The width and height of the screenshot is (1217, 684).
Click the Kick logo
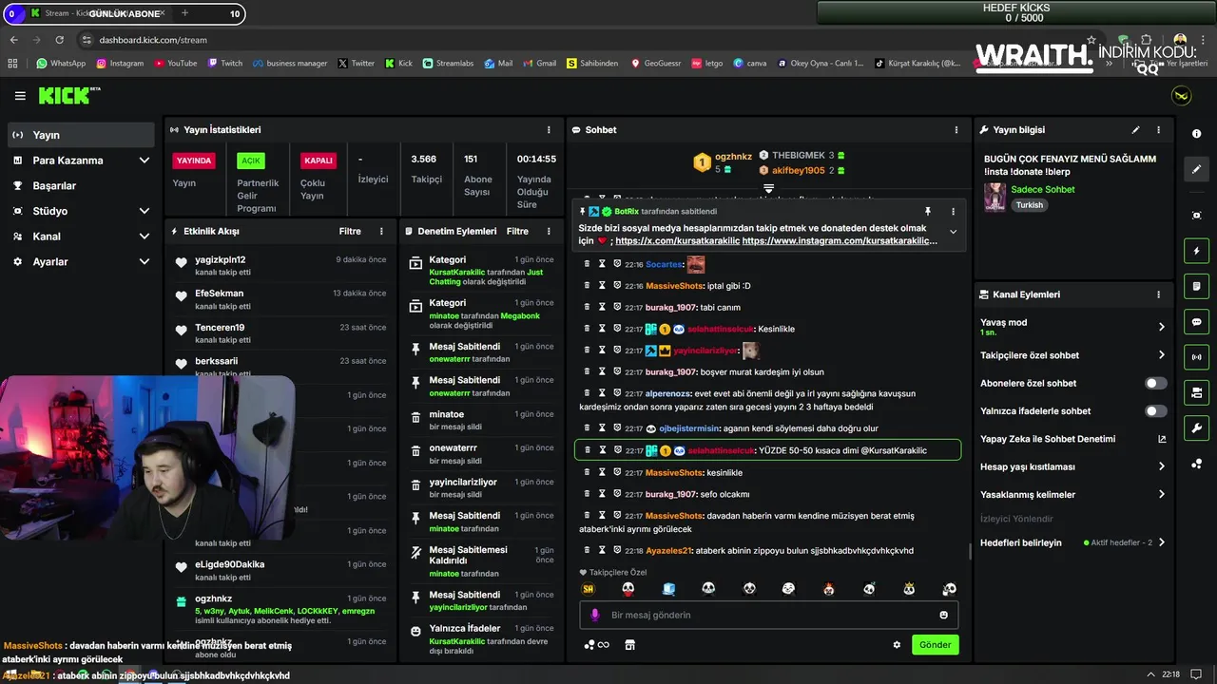pyautogui.click(x=68, y=95)
